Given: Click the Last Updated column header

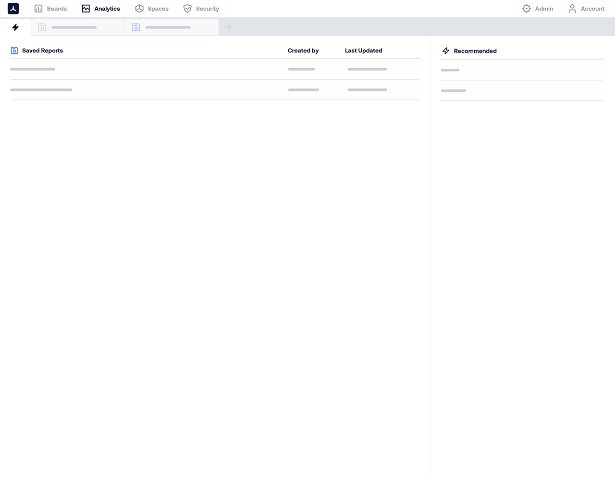Looking at the screenshot, I should pyautogui.click(x=363, y=50).
